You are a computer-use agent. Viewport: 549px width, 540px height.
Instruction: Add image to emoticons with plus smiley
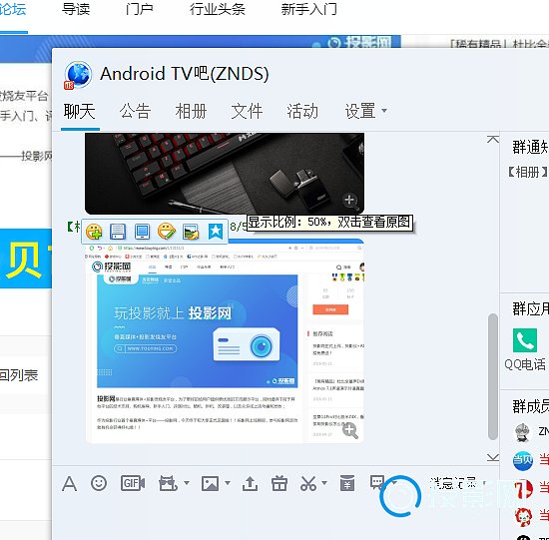coord(94,232)
